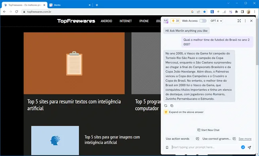Copy the answer with the copy icon
Image resolution: width=259 pixels, height=156 pixels.
[x=172, y=106]
